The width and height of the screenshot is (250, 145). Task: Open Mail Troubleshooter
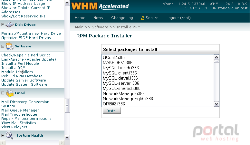coord(19,114)
